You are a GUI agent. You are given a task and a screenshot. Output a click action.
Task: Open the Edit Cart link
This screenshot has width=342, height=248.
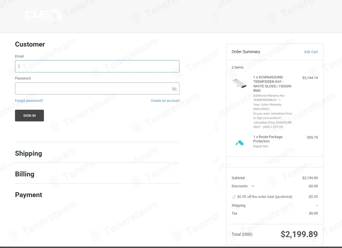[x=311, y=52]
